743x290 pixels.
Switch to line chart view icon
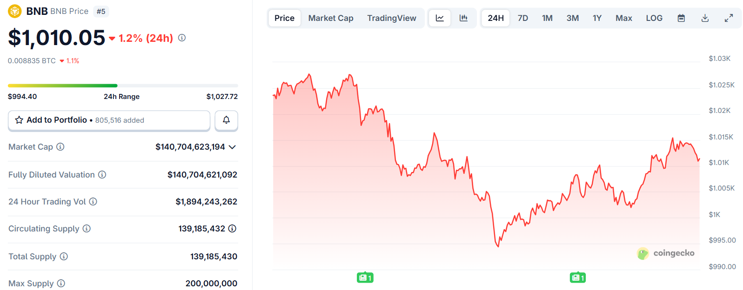click(x=440, y=18)
